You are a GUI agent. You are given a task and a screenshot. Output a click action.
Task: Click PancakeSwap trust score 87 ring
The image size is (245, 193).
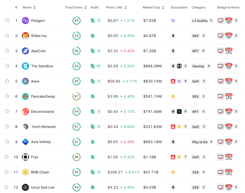[x=77, y=96]
